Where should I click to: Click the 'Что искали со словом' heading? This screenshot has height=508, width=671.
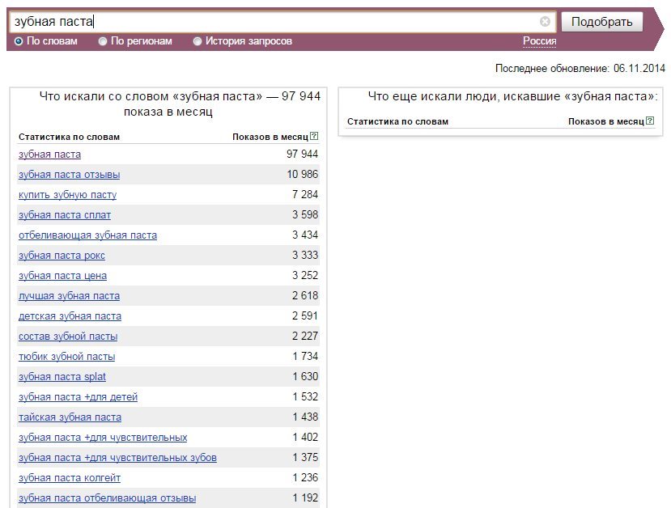coord(180,104)
